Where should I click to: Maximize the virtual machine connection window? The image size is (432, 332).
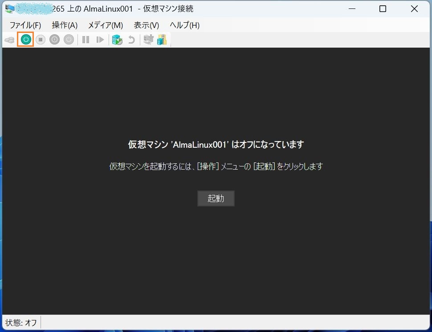(x=383, y=9)
